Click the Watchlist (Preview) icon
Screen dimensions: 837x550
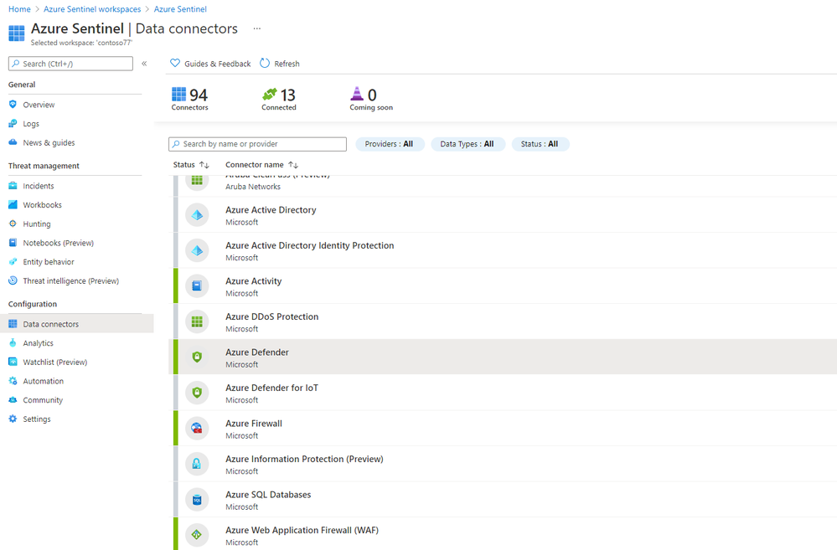(13, 362)
